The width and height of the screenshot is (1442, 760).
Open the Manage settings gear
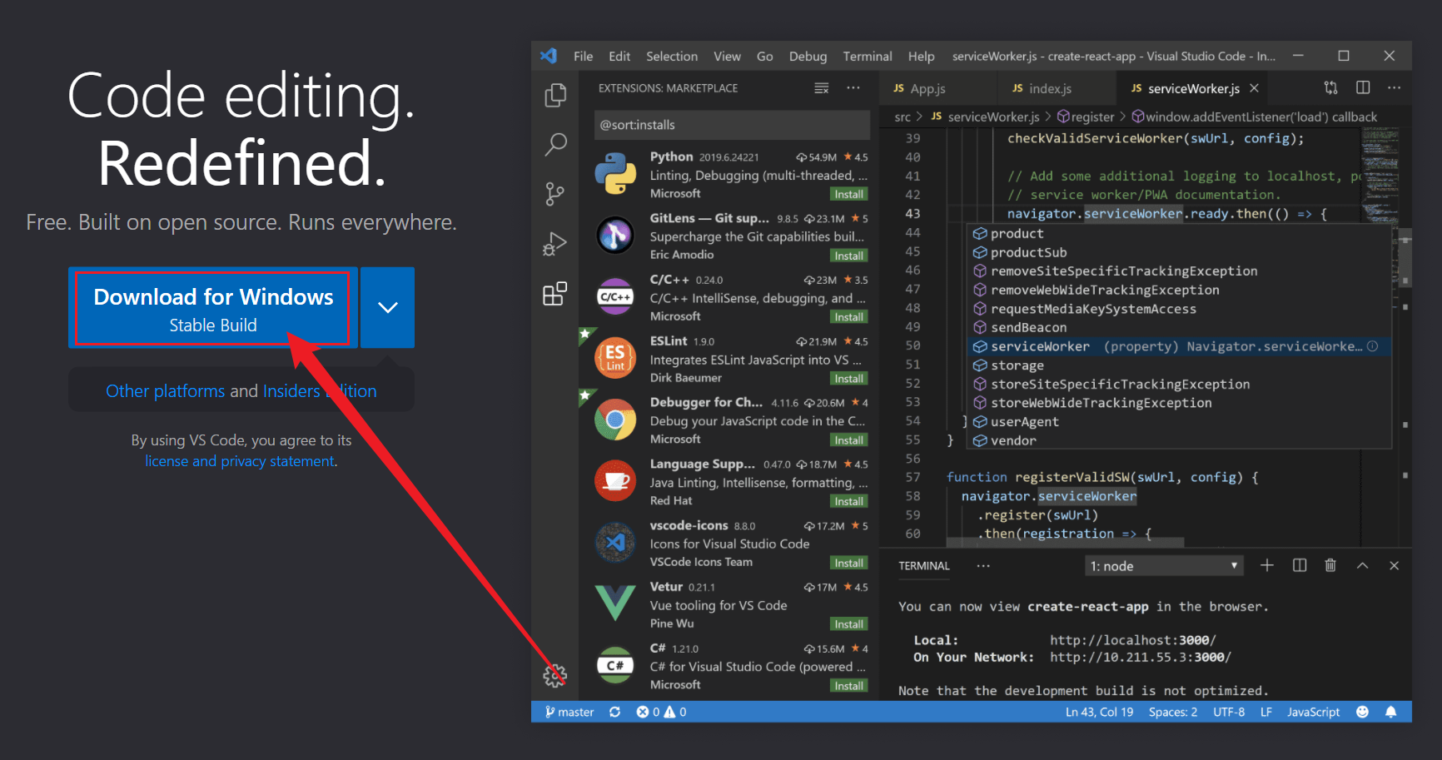(554, 676)
